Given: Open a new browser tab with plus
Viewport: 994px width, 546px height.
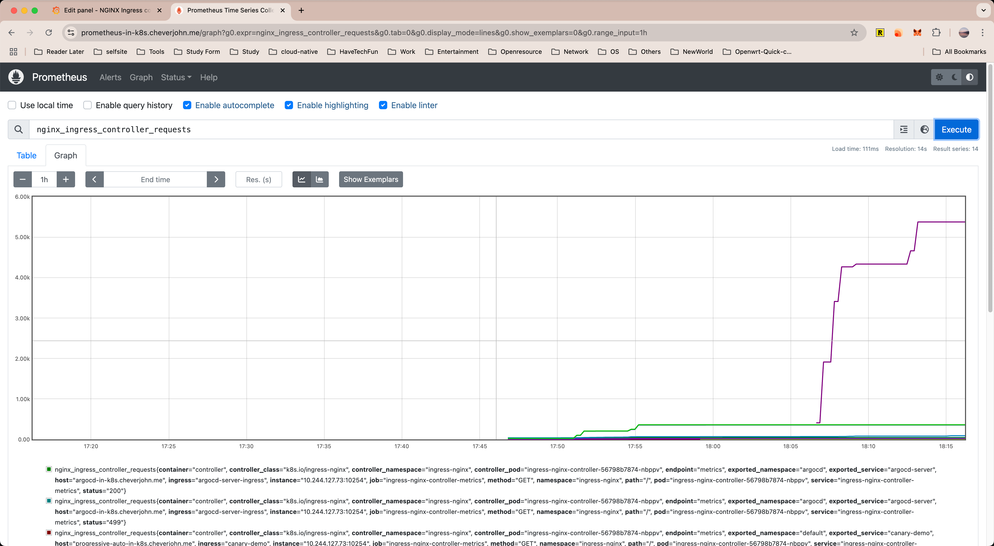Looking at the screenshot, I should (x=301, y=10).
